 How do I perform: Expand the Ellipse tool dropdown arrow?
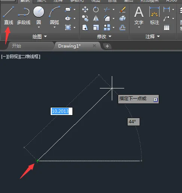pyautogui.click(x=75, y=18)
